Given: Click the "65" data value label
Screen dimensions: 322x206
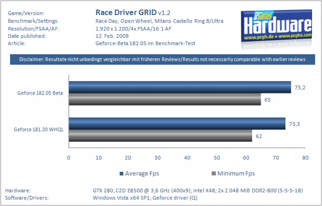Looking at the screenshot, I should 267,99.
